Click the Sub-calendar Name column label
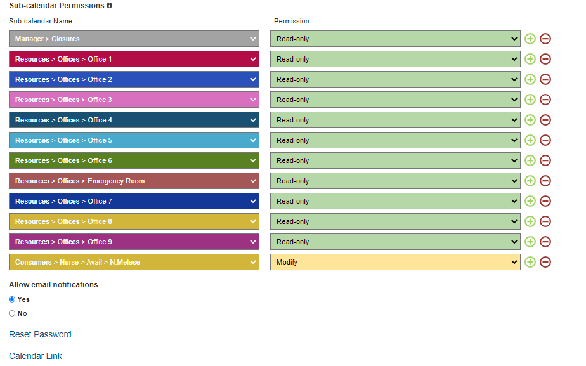This screenshot has width=586, height=366. tap(41, 22)
